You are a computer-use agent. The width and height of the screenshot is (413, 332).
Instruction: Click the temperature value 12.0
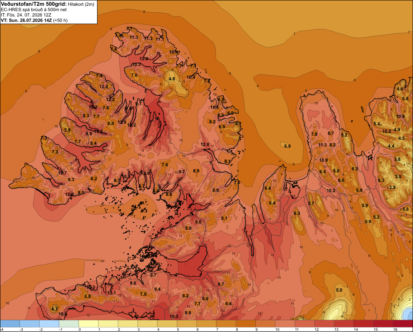(104, 87)
